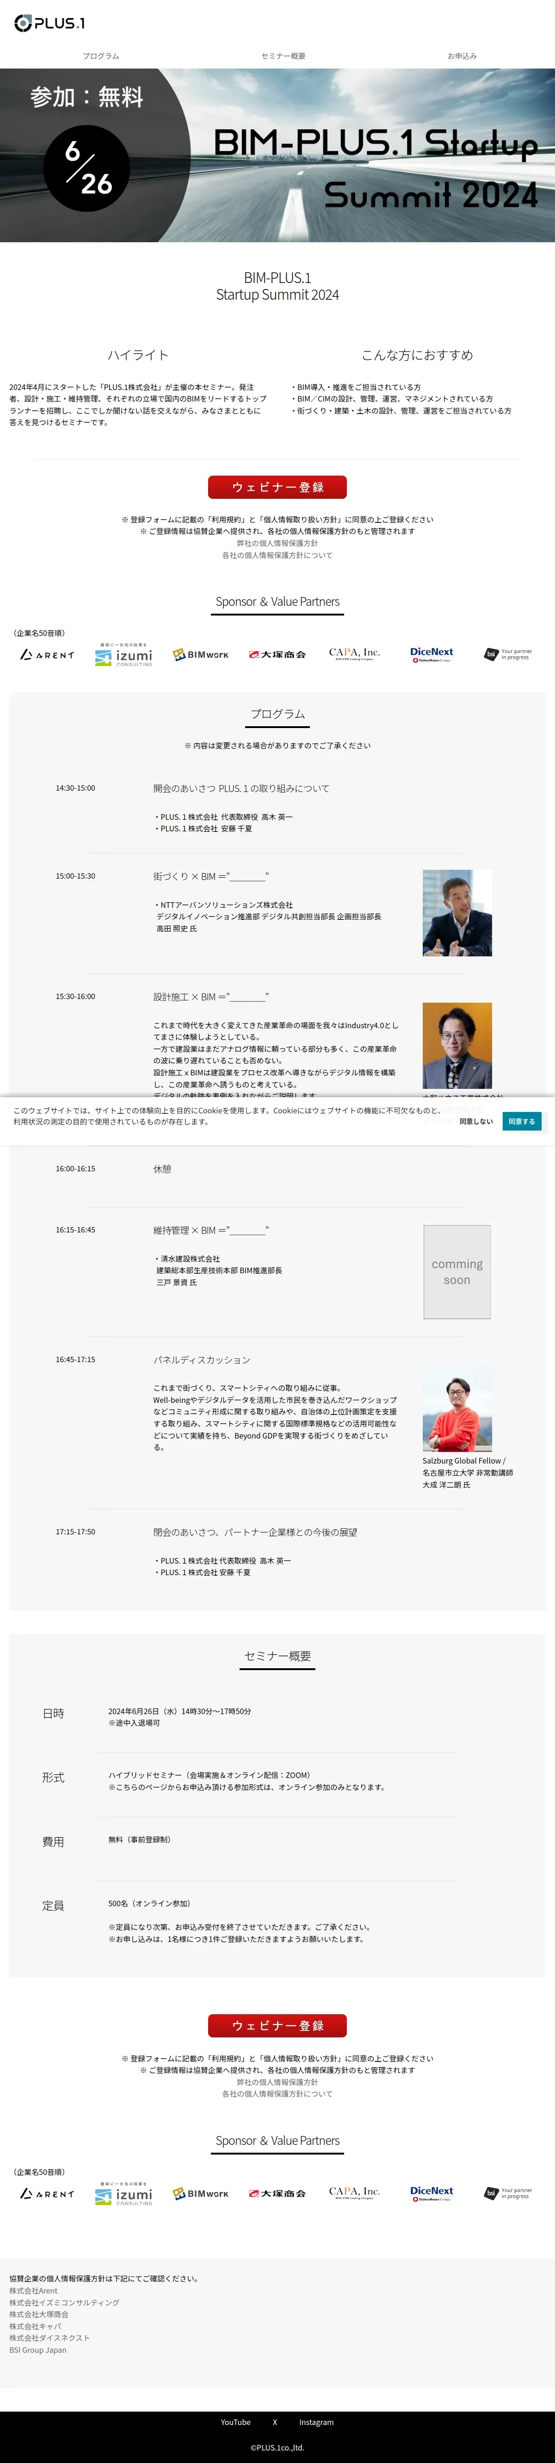This screenshot has width=555, height=2463.
Task: Open the 株式会社キャパ footer link
Action: click(x=35, y=2326)
